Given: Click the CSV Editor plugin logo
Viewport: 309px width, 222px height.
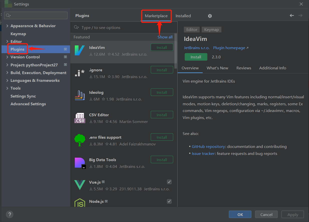Looking at the screenshot, I should click(80, 118).
